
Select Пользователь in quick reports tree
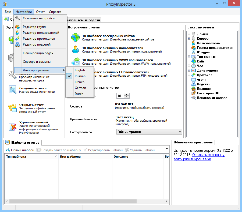[x=208, y=43]
